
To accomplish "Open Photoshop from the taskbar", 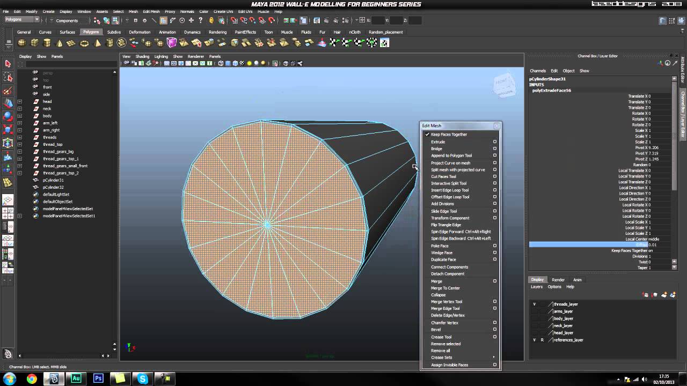I will (98, 379).
